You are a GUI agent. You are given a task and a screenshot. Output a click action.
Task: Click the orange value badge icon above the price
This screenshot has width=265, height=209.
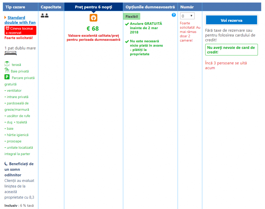point(93,18)
